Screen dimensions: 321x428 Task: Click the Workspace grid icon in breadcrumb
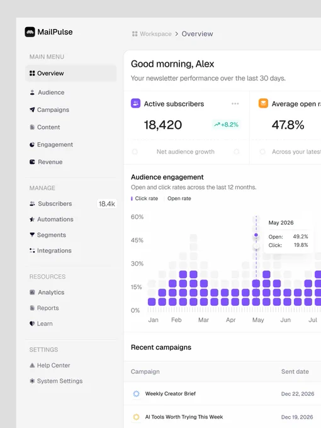pyautogui.click(x=135, y=34)
